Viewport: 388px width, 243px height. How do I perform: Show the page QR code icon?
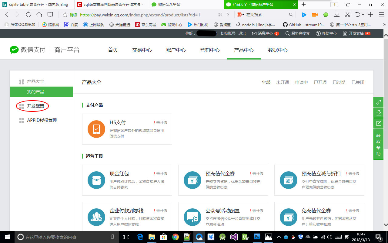[220, 15]
